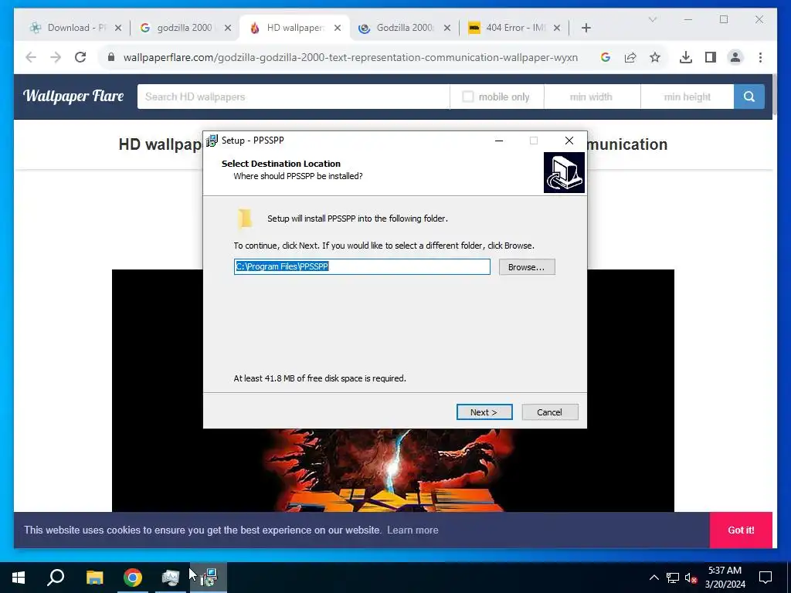
Task: Minimize the PPSSPP Setup dialog
Action: 499,141
